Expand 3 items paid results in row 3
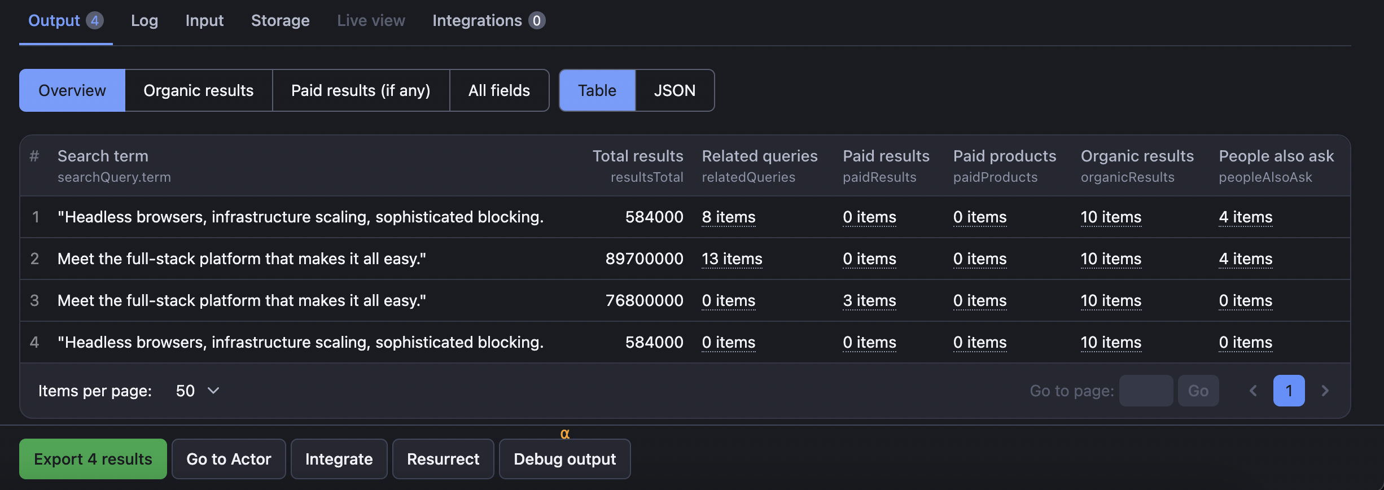Viewport: 1384px width, 490px height. [869, 301]
